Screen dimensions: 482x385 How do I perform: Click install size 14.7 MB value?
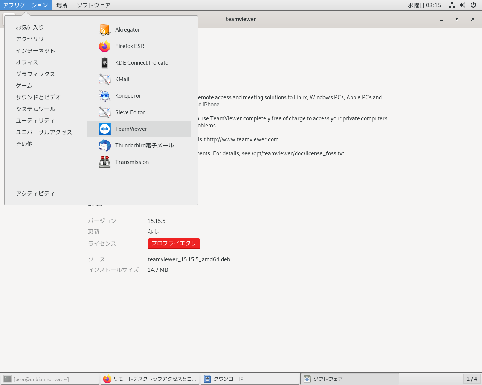pyautogui.click(x=158, y=270)
